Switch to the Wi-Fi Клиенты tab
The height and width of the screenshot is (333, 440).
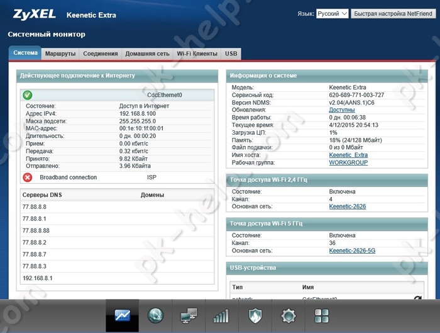click(197, 54)
